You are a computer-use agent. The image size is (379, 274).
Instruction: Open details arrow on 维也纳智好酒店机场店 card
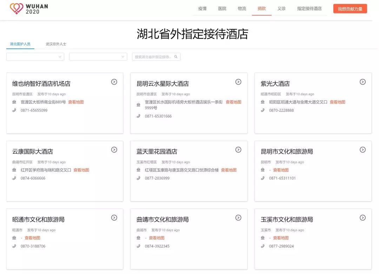(114, 81)
